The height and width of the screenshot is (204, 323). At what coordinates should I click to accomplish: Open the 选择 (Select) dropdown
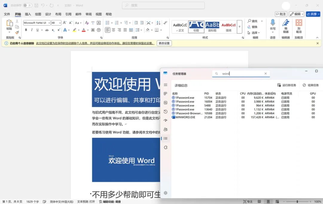(x=254, y=33)
